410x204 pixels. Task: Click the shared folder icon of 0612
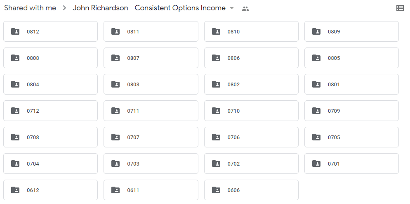click(15, 190)
